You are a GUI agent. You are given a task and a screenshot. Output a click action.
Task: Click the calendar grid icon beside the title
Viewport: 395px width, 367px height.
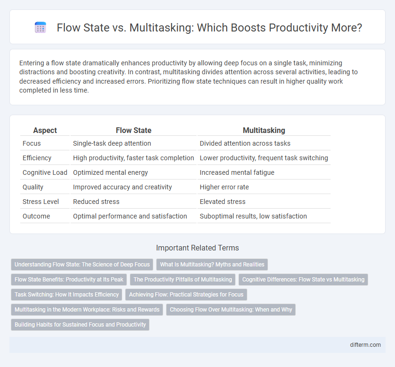tap(40, 27)
